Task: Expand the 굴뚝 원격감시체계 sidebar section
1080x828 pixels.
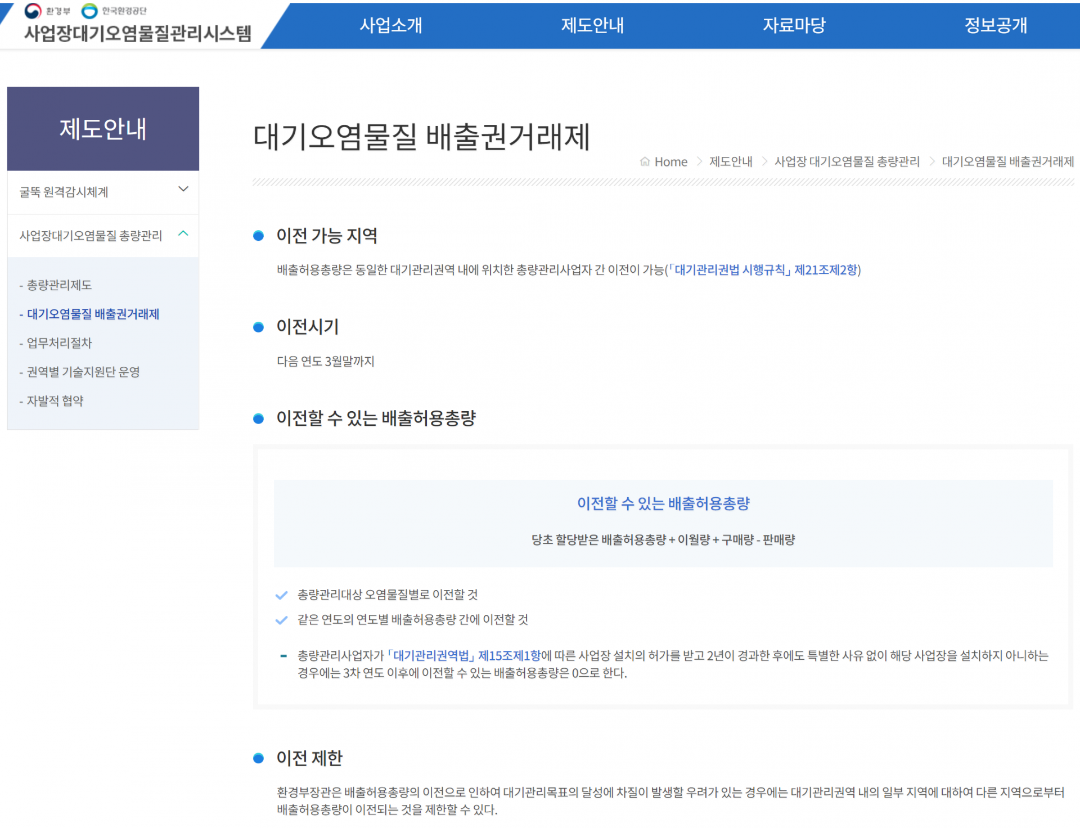Action: click(x=103, y=192)
